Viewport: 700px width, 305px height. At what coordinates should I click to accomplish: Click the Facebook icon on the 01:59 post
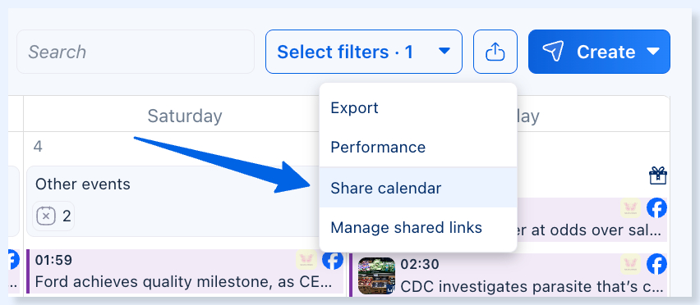click(x=333, y=260)
